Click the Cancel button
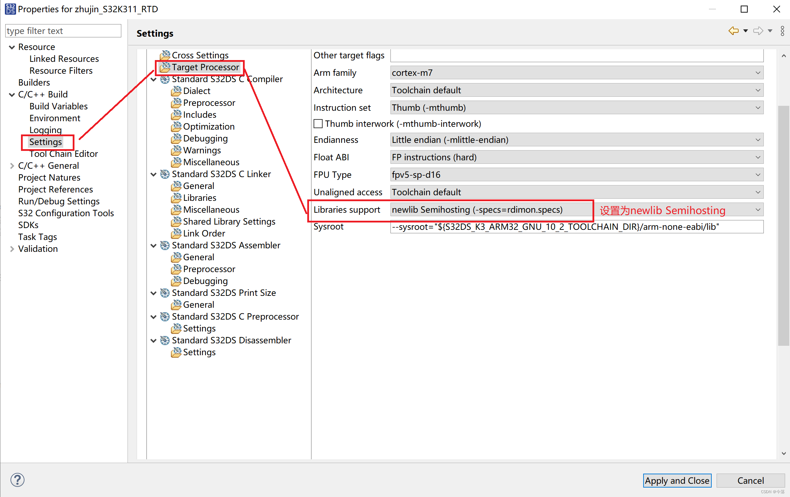This screenshot has height=497, width=790. [750, 481]
